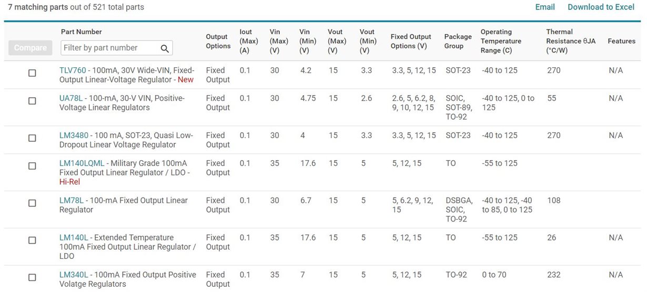Viewport: 647px width, 292px height.
Task: Tick the LM140LQML row checkbox
Action: [x=32, y=166]
